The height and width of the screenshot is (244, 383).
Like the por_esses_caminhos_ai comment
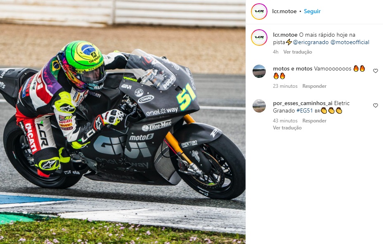click(x=376, y=106)
